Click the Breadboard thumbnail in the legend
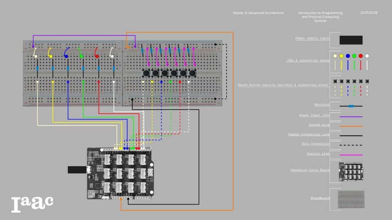This screenshot has height=220, width=392. (x=351, y=199)
